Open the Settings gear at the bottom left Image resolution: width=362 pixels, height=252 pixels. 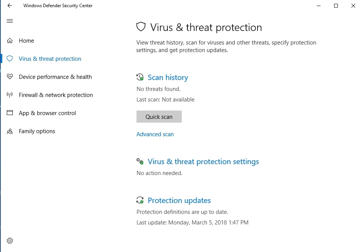coord(10,240)
